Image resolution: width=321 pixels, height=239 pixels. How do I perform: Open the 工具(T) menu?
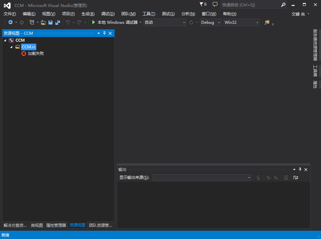tap(149, 14)
